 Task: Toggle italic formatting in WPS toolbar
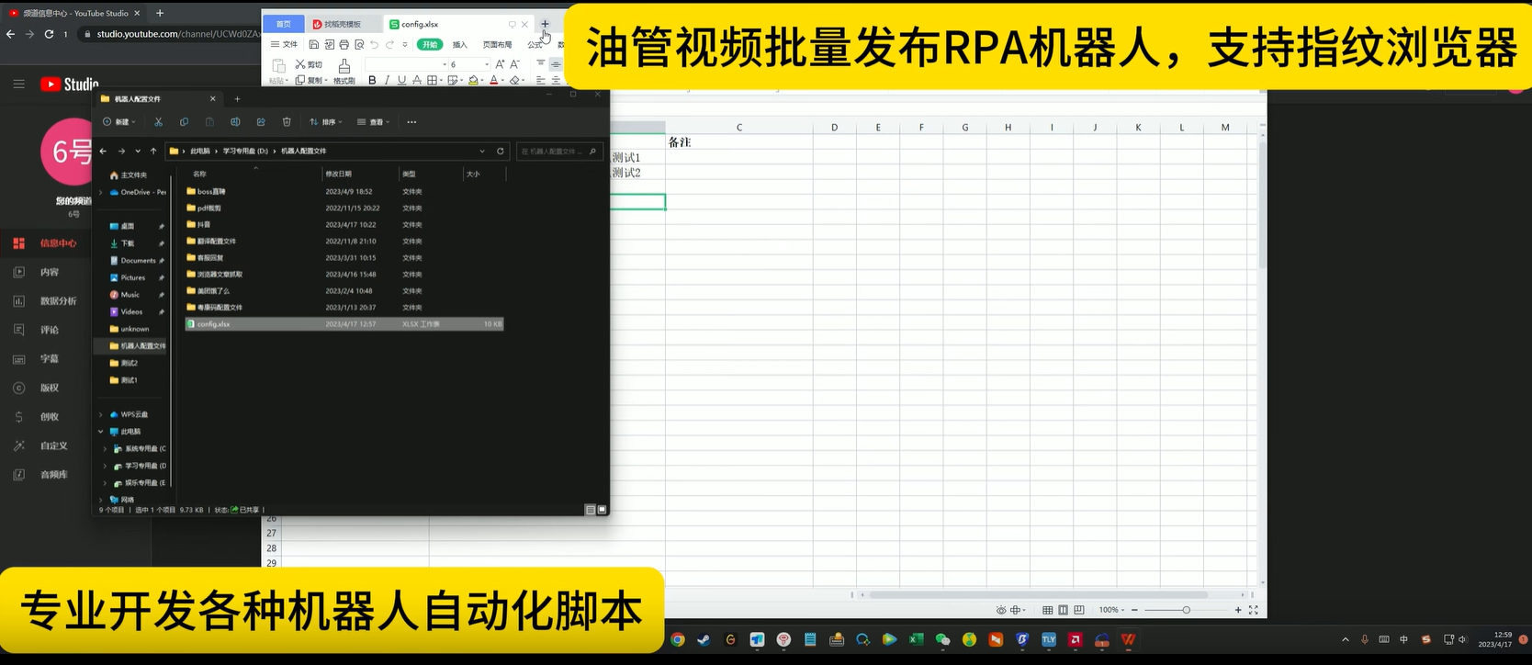pyautogui.click(x=387, y=81)
